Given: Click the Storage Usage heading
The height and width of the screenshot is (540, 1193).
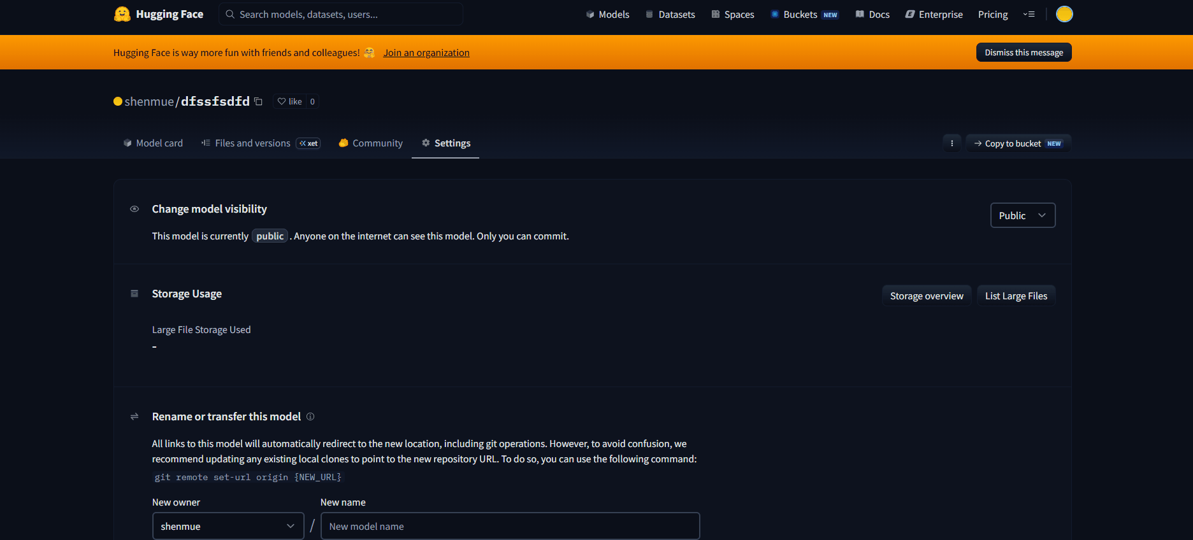Looking at the screenshot, I should (x=187, y=294).
